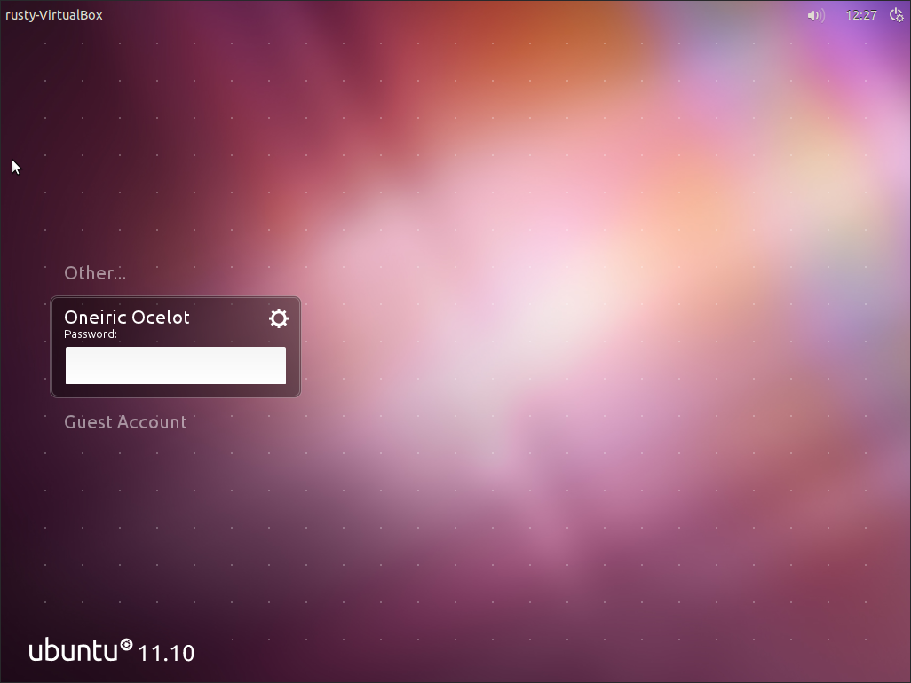Click the rusty-VirtualBox hostname label
The height and width of the screenshot is (683, 911).
53,15
